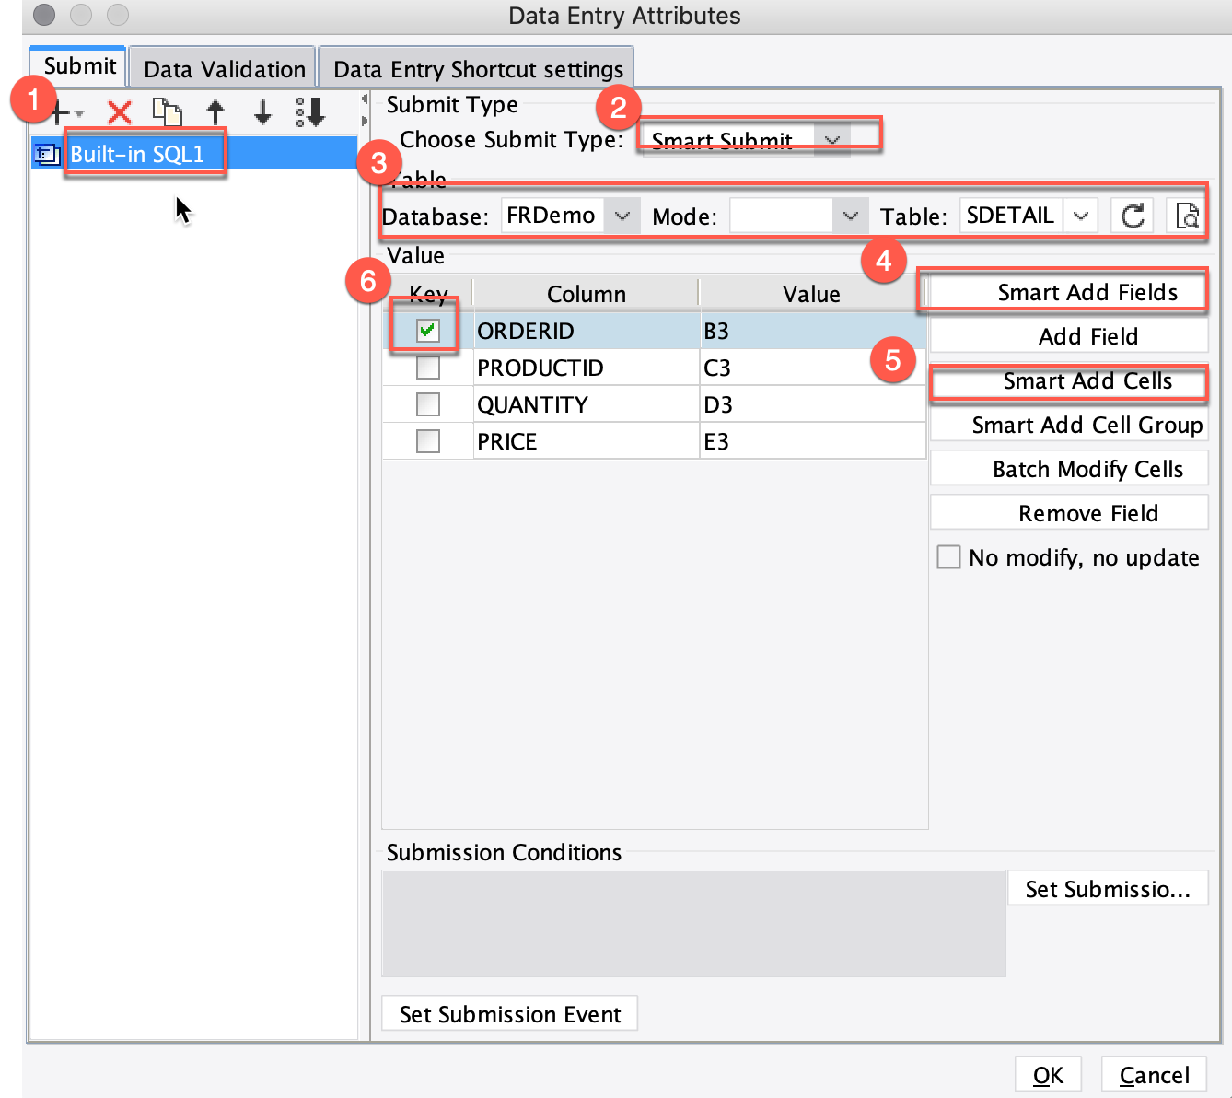Move the submit item down with the arrow icon
The image size is (1232, 1098).
click(x=262, y=112)
